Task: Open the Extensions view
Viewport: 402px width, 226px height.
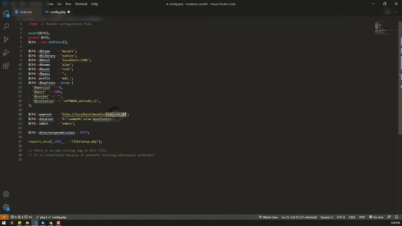Action: [x=6, y=65]
